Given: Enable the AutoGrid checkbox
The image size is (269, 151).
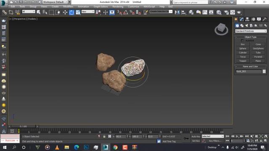Looking at the screenshot, I should (242, 41).
